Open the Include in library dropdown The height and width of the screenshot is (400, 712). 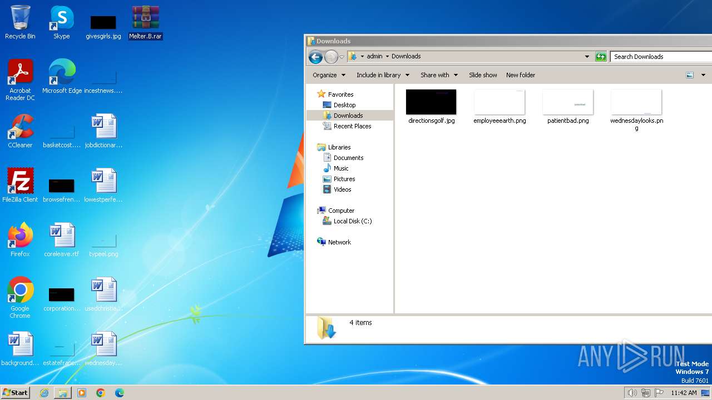tap(383, 75)
